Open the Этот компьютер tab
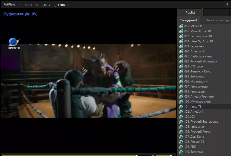The image size is (231, 156). tap(217, 20)
